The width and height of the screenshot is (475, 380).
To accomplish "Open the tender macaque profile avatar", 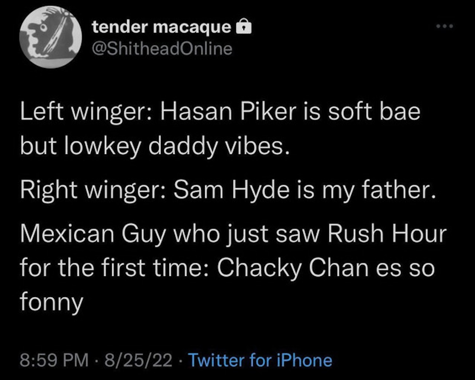I will pos(51,37).
